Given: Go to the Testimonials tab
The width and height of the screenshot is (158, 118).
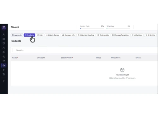Looking at the screenshot, I should pos(103,35).
